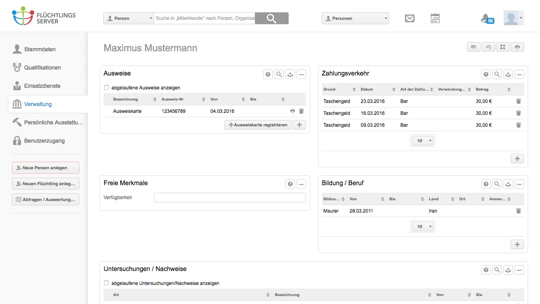540x304 pixels.
Task: Go to Benutzerzugang section
Action: pos(44,141)
